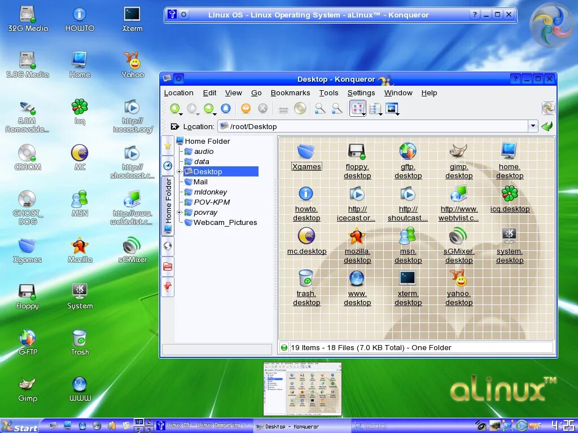Open gimp.desktop icon in Konqueror file view

(x=458, y=161)
